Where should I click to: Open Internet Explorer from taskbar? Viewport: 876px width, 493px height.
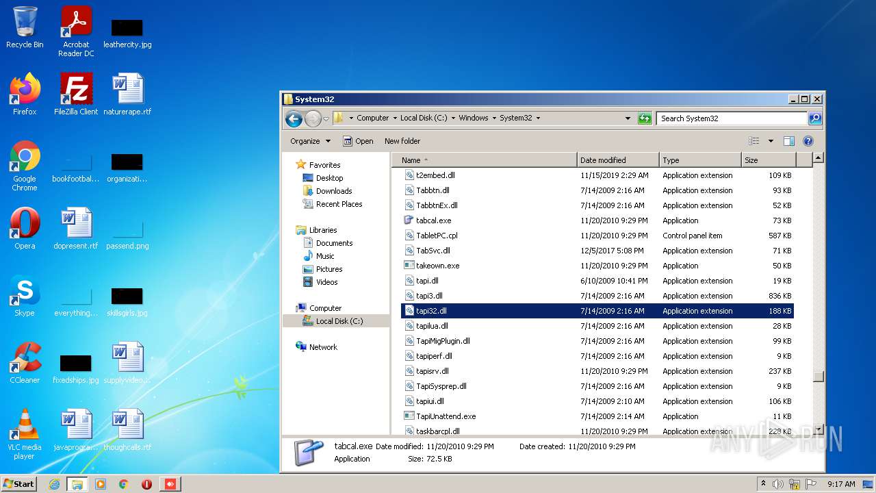[54, 484]
